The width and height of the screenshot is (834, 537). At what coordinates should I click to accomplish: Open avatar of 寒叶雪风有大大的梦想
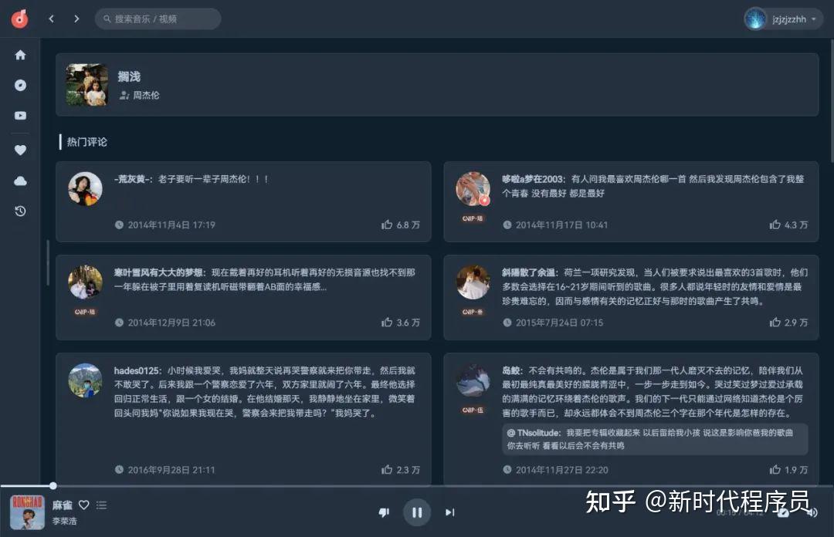tap(85, 282)
